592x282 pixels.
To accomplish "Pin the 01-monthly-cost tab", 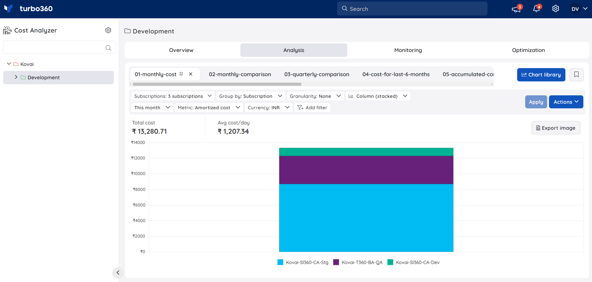I will pos(181,74).
